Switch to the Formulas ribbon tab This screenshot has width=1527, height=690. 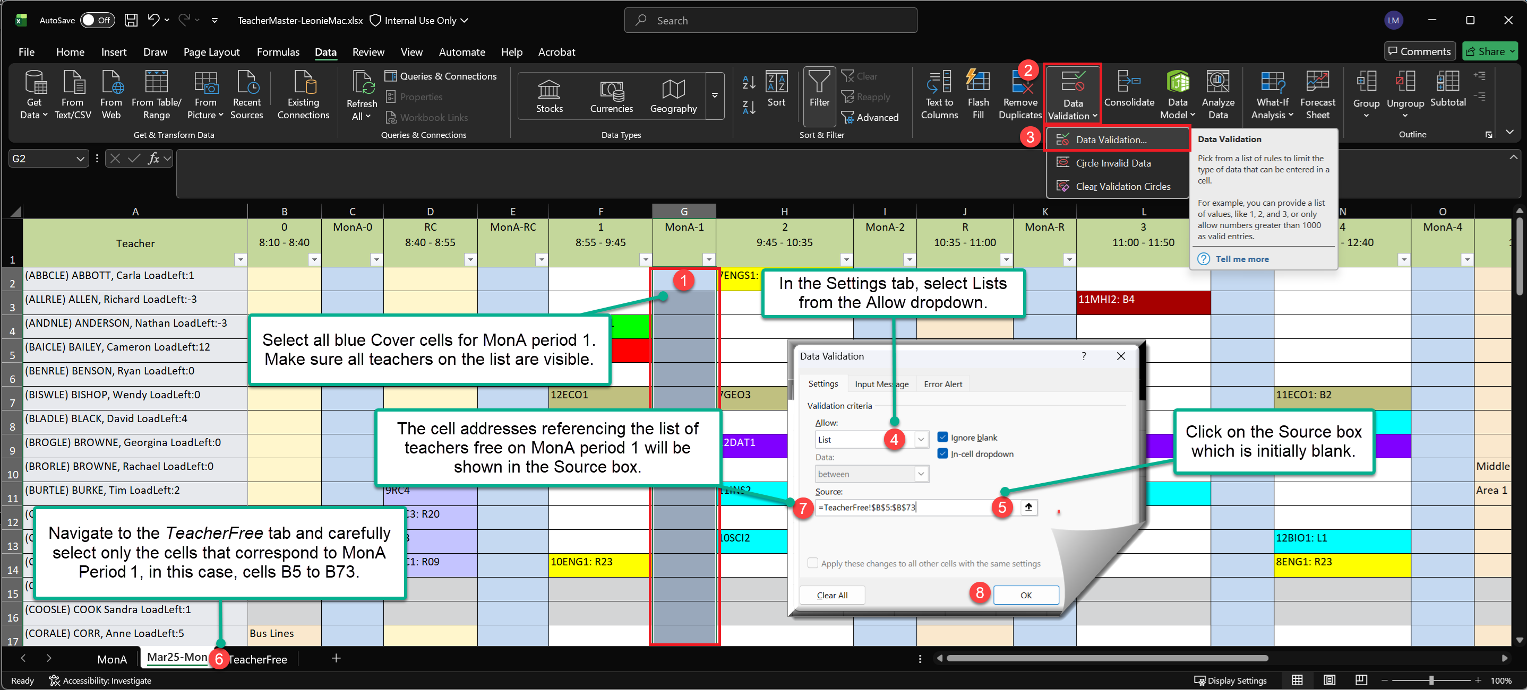click(x=278, y=52)
